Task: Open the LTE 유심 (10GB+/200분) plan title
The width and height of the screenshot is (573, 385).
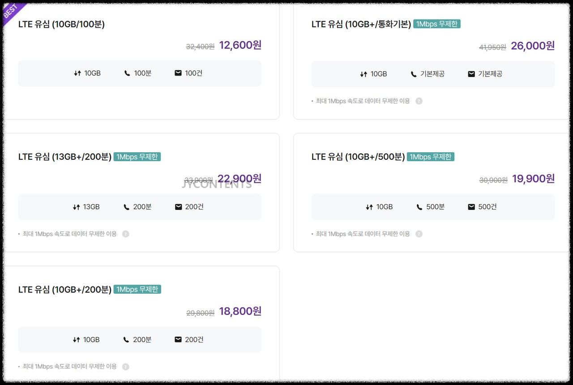Action: click(65, 290)
